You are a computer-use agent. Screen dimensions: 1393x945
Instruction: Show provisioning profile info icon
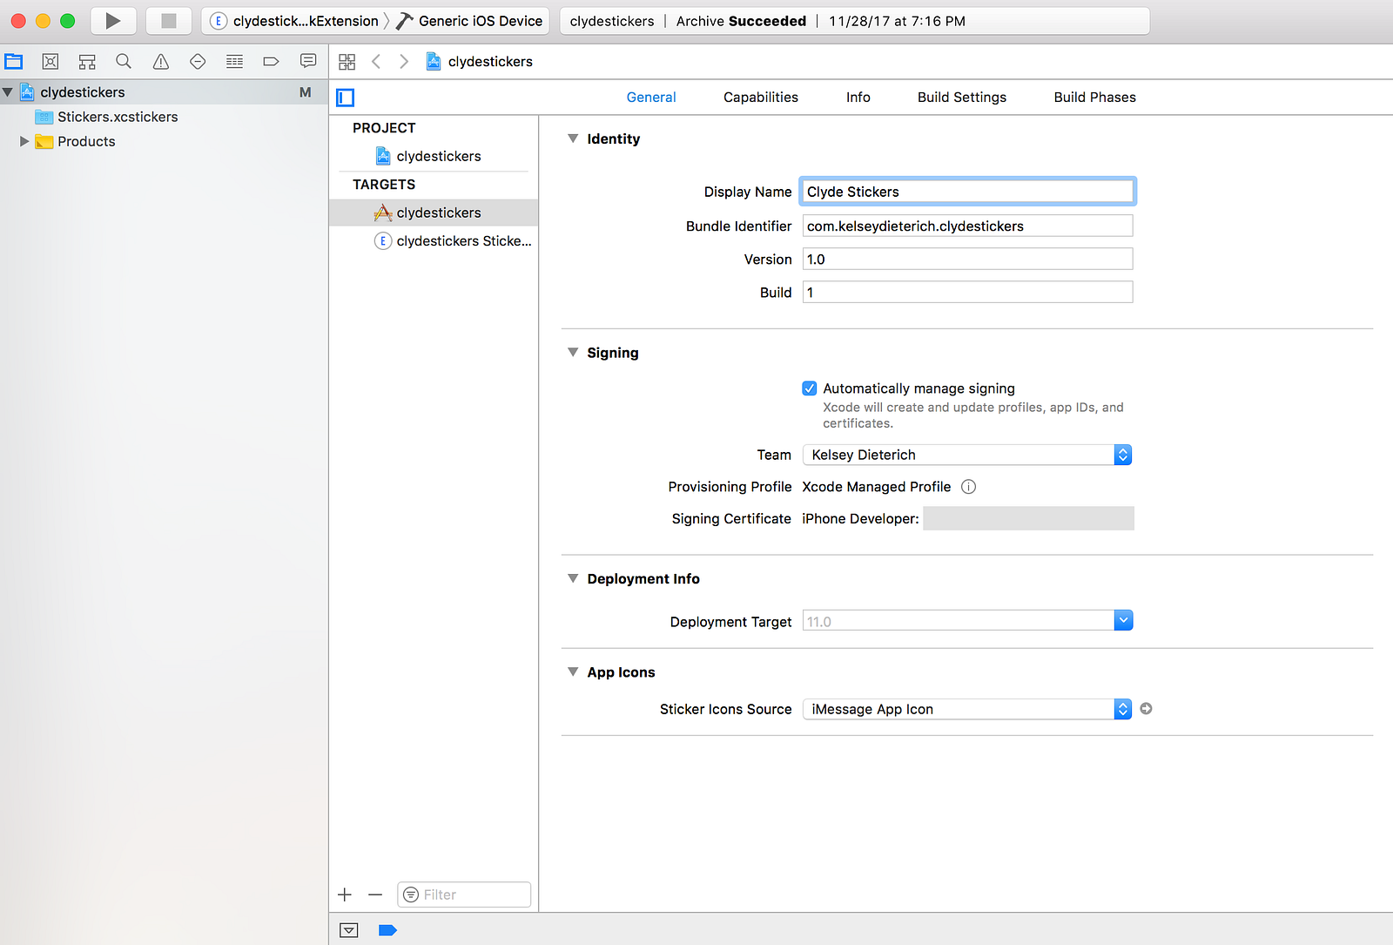[968, 487]
